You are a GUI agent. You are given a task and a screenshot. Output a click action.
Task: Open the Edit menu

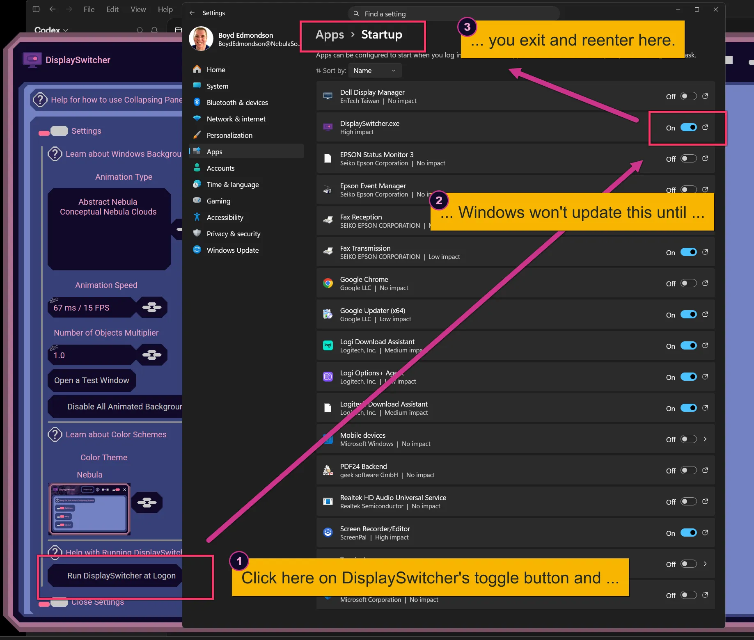click(x=112, y=9)
